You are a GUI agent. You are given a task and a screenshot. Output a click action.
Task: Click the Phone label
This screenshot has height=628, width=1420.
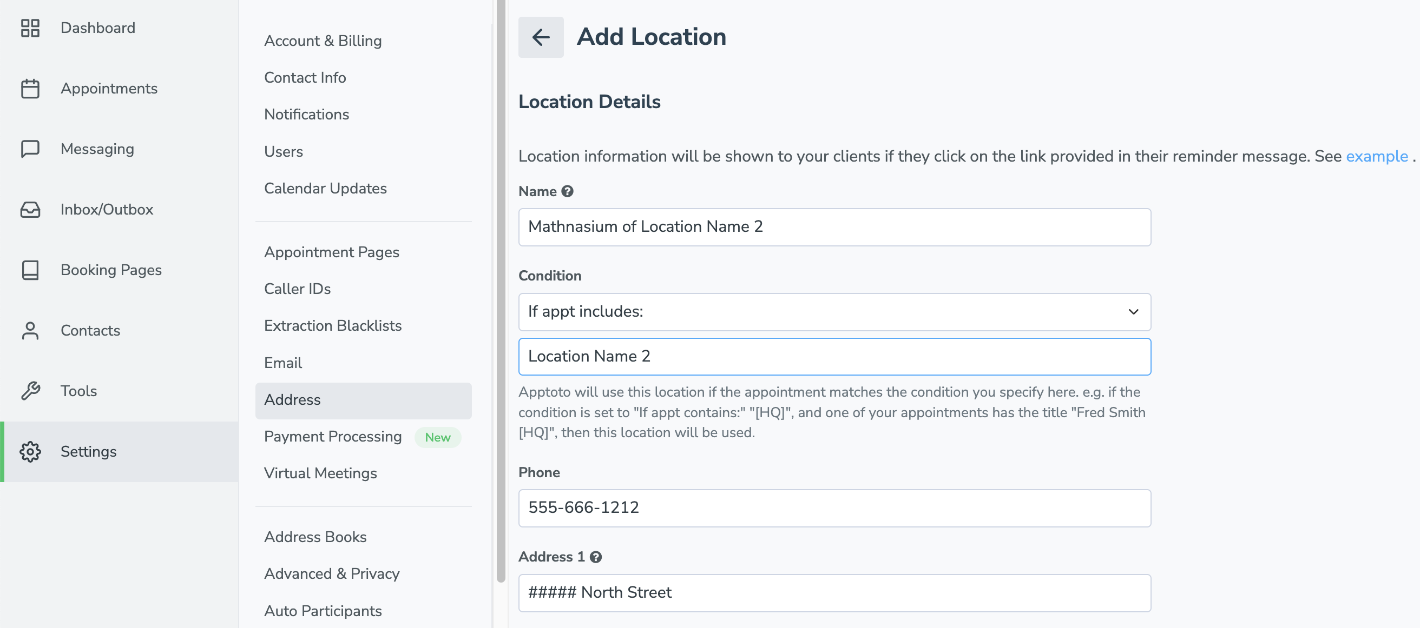[x=539, y=472]
